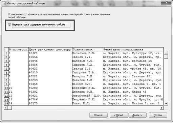Viewport: 173px width, 123px height.
Task: Click the date cell '40283'
Action: pyautogui.click(x=50, y=80)
